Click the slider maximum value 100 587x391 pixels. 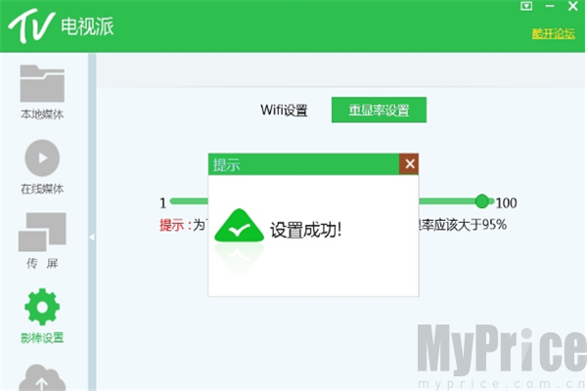[506, 203]
